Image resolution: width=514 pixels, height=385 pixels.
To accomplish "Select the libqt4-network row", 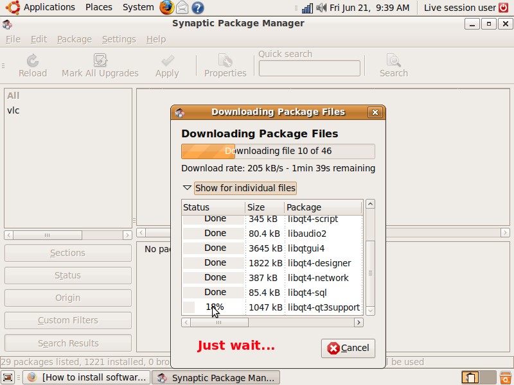I will point(272,278).
